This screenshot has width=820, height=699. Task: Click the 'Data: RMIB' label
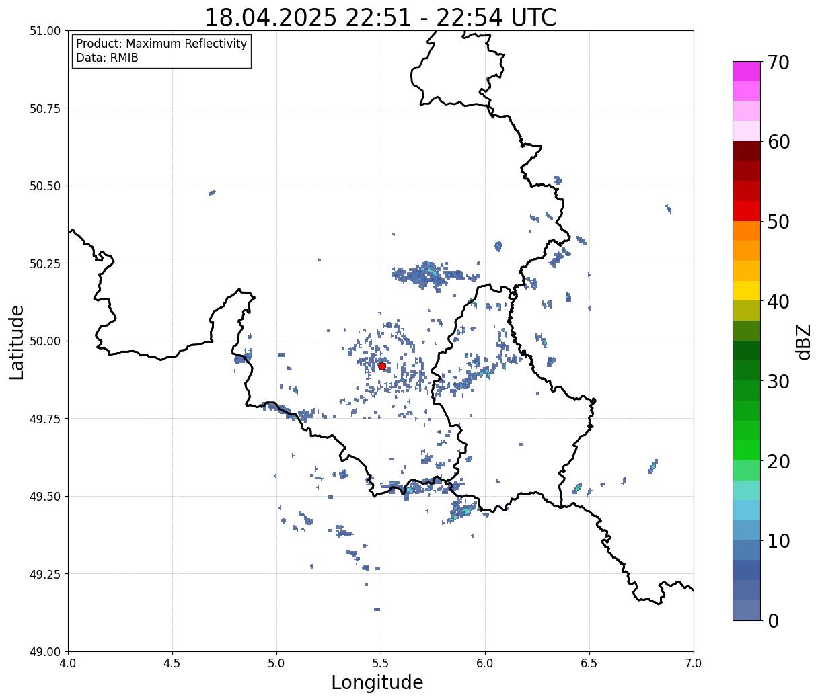point(107,58)
